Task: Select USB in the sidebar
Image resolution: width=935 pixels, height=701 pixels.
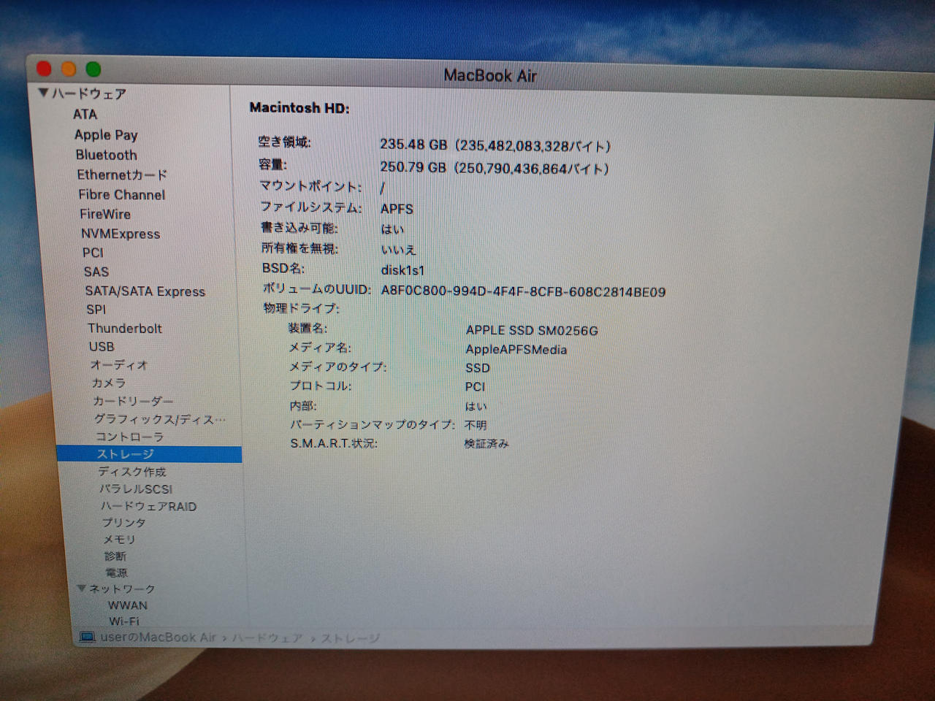Action: 102,347
